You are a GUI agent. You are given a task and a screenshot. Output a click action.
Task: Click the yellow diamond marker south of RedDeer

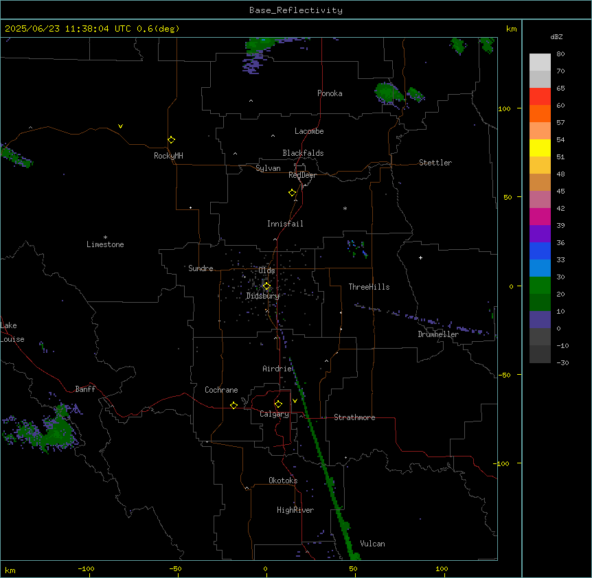tap(292, 193)
